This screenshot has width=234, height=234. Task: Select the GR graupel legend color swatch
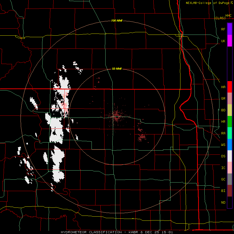(230, 99)
